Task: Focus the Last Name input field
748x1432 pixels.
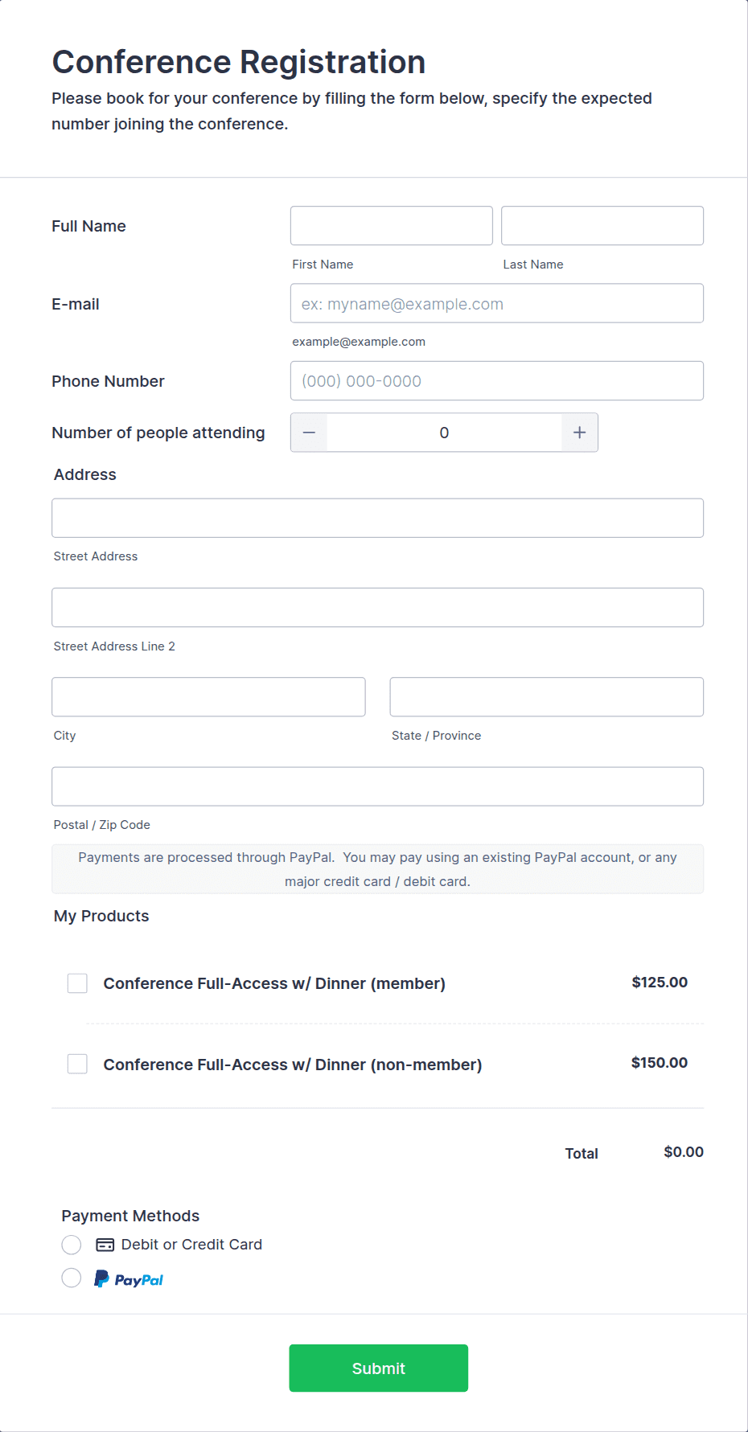Action: click(x=602, y=225)
